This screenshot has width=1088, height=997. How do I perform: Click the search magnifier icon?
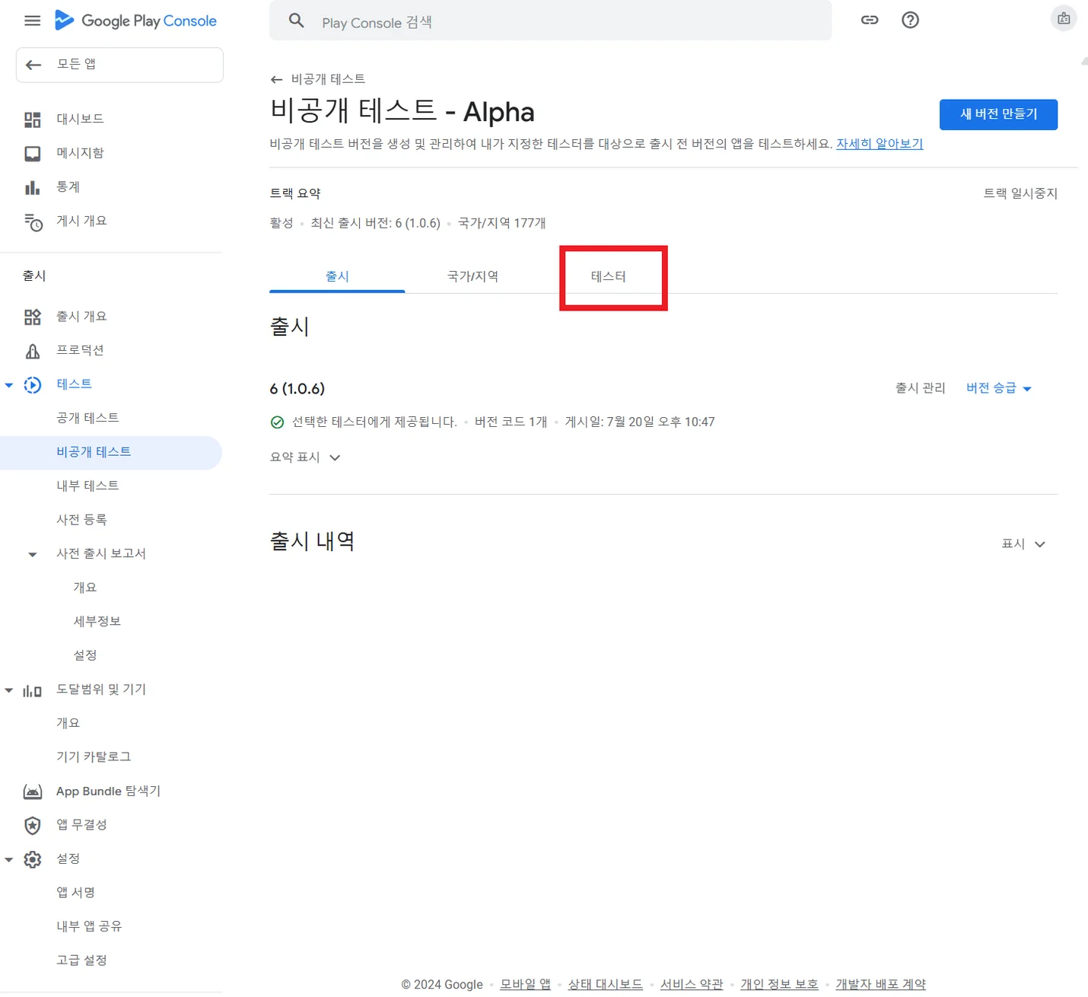pyautogui.click(x=297, y=21)
